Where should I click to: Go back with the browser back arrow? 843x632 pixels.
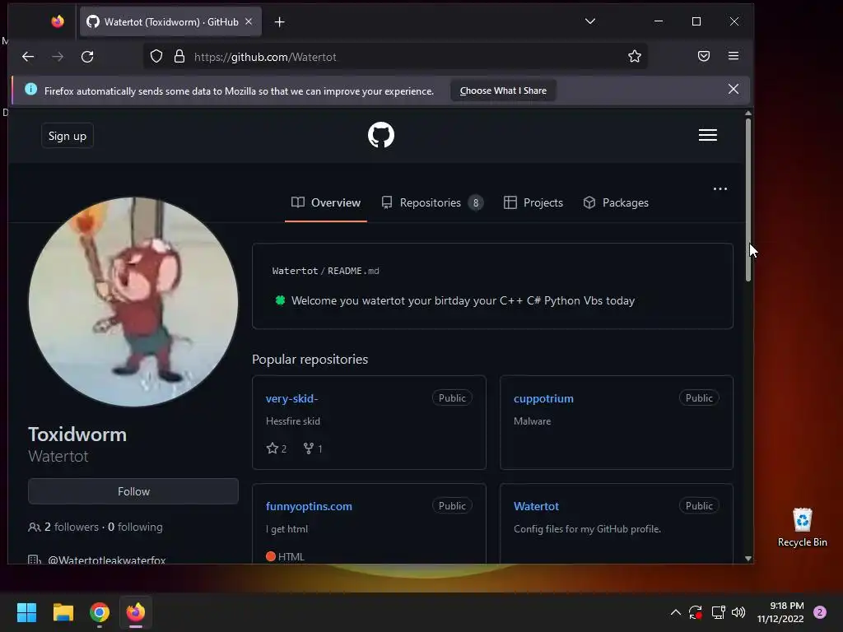point(28,57)
